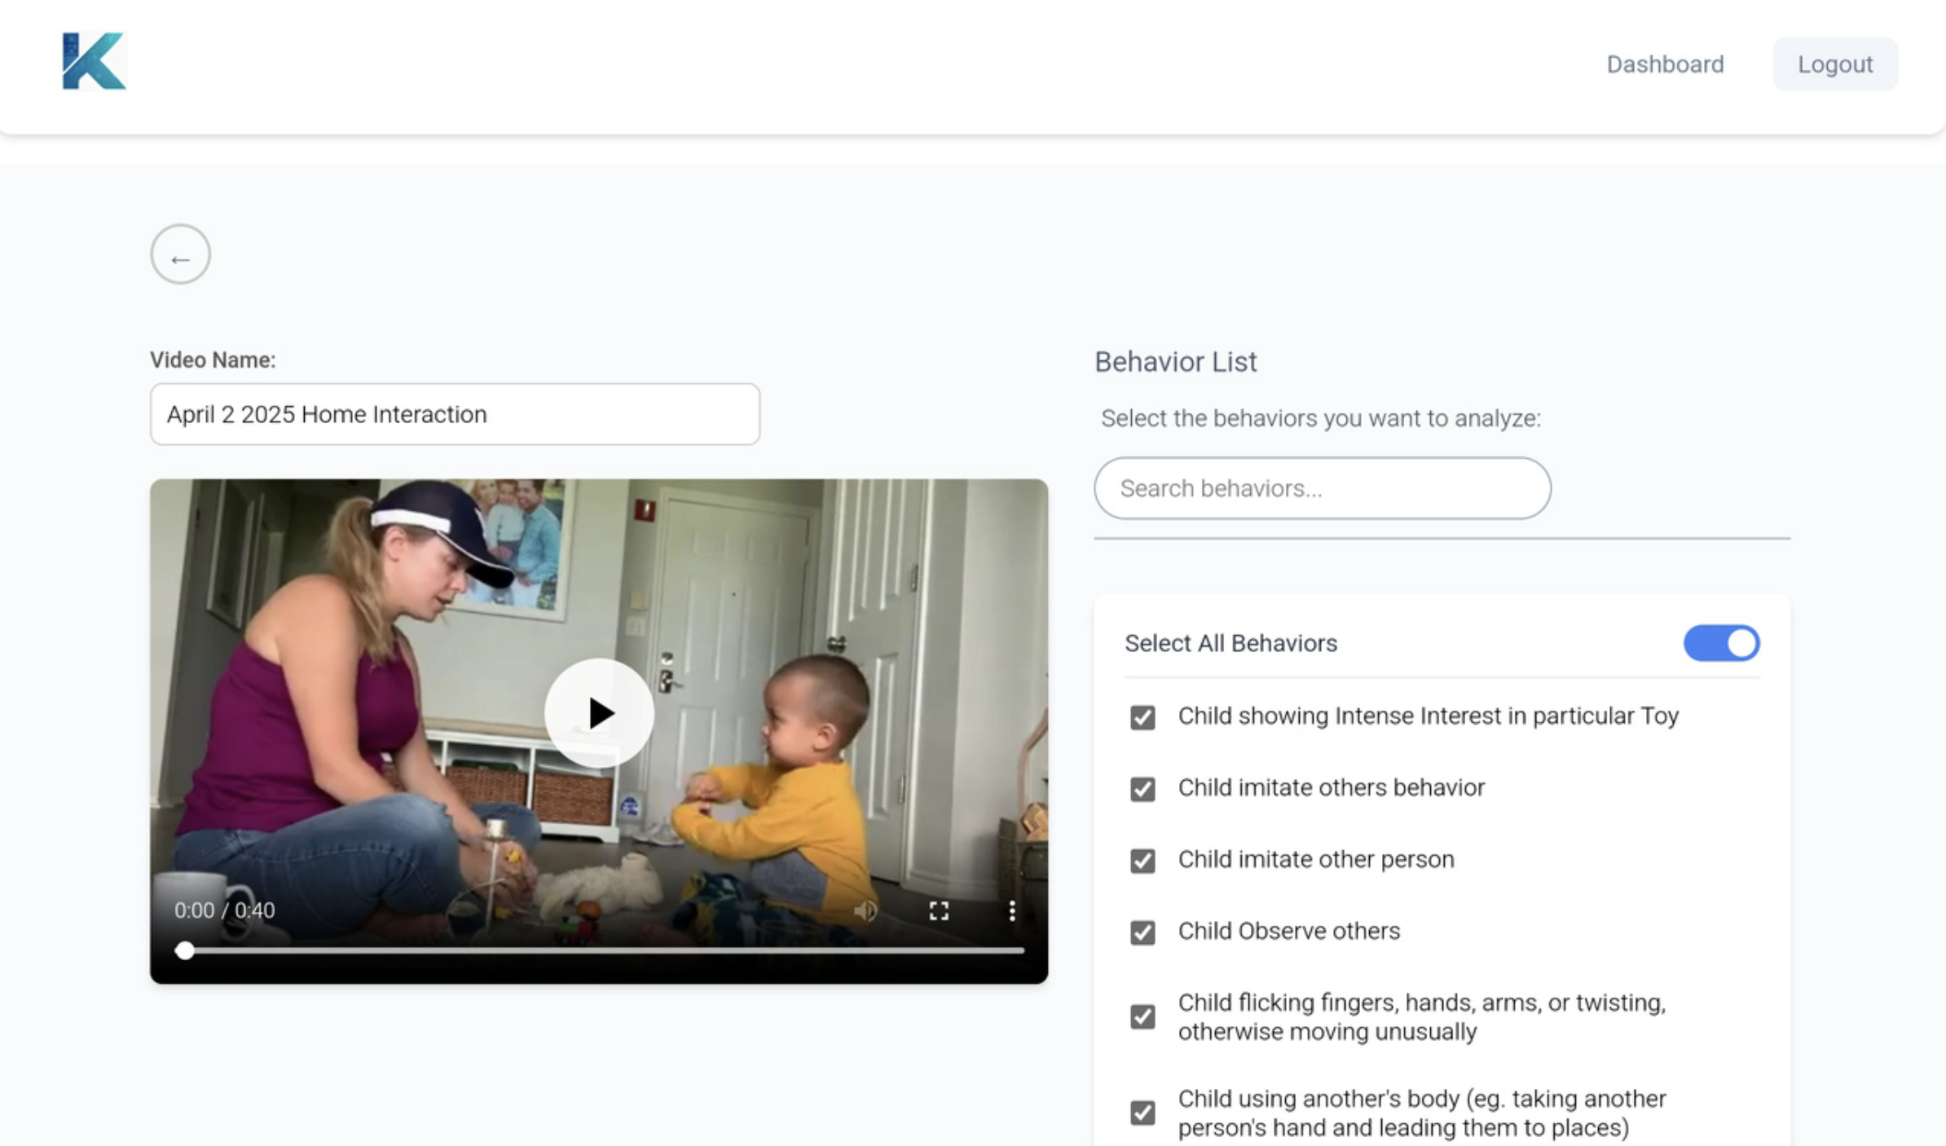1946x1146 pixels.
Task: Click the Logout button
Action: point(1834,64)
